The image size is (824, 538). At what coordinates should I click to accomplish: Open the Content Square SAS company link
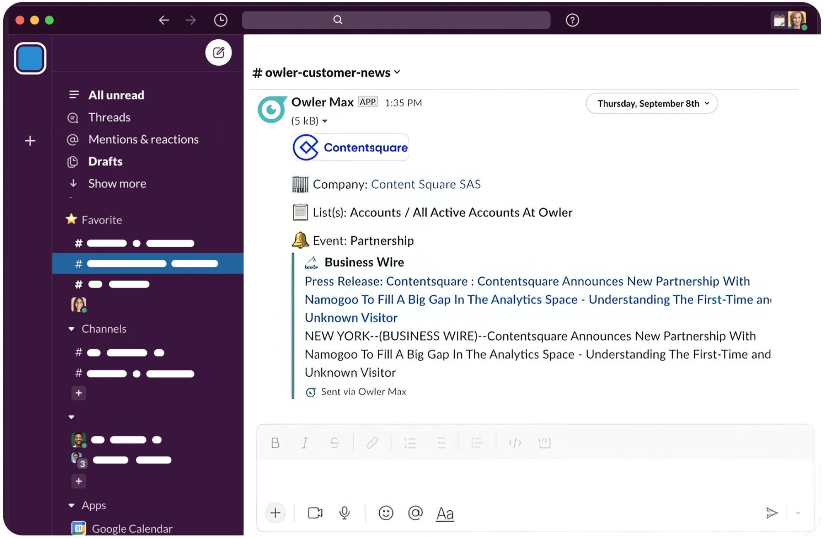425,184
